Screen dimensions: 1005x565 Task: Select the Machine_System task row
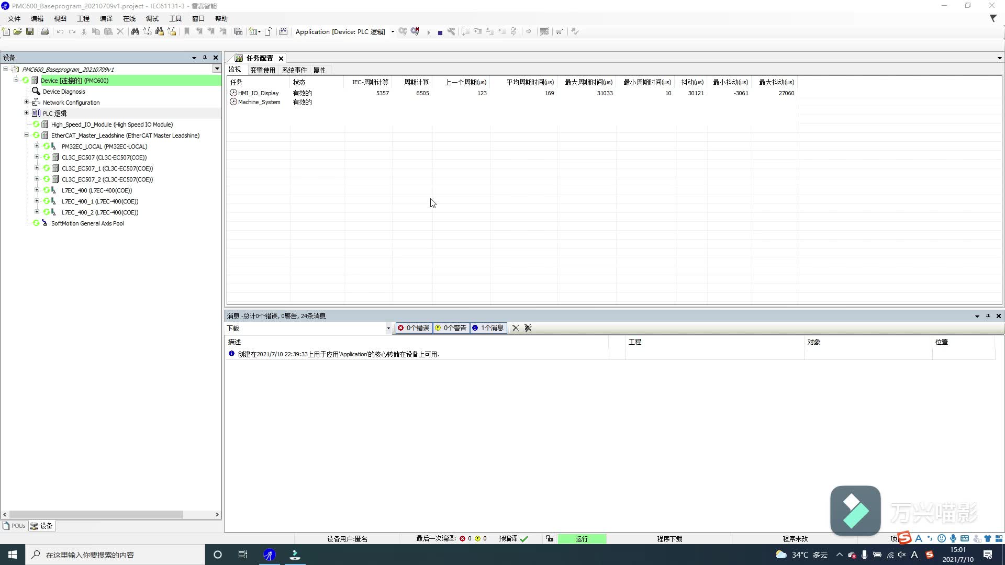pos(259,102)
